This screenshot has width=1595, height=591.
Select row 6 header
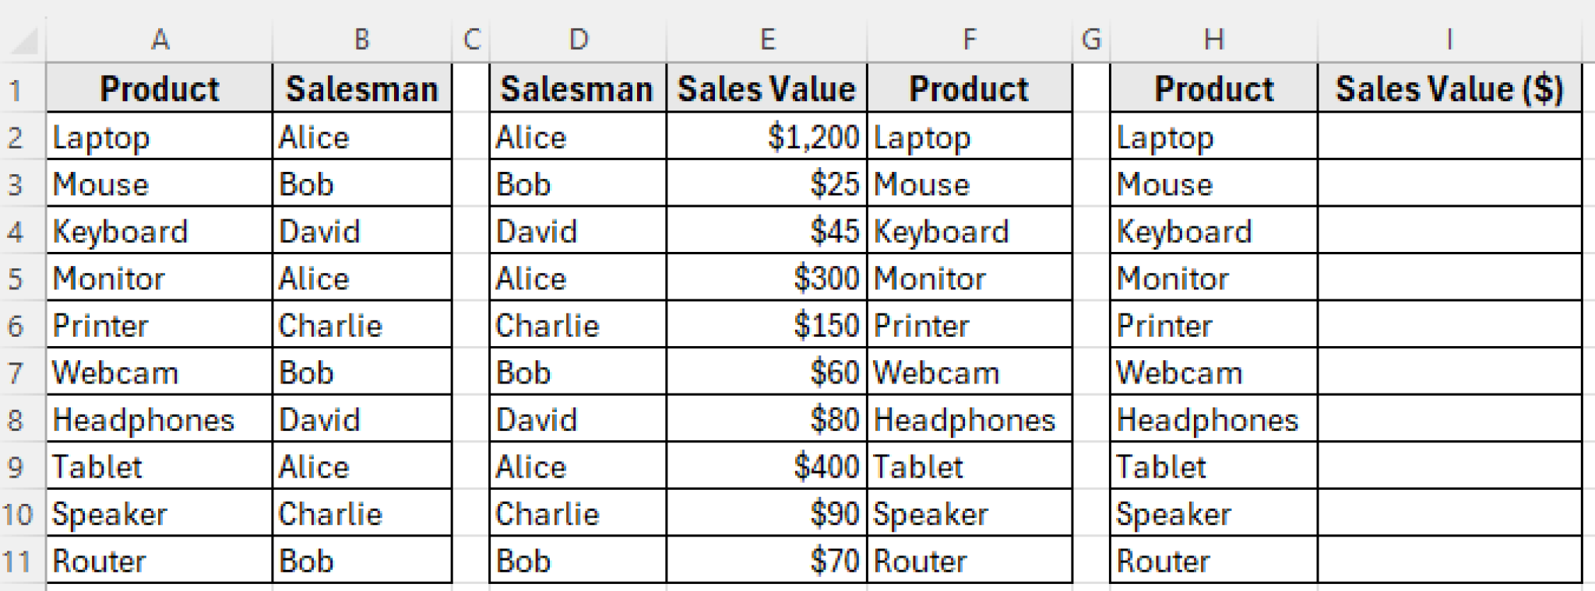pyautogui.click(x=16, y=326)
